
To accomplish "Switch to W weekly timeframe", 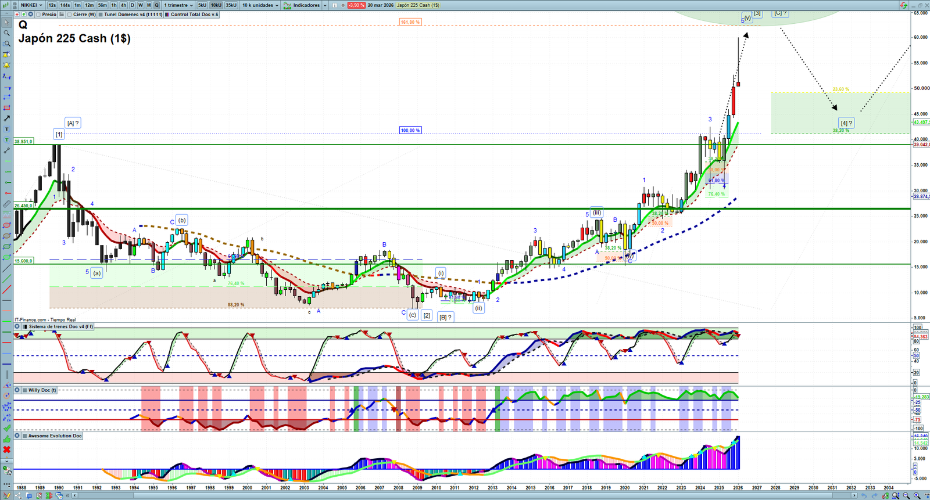I will (140, 5).
